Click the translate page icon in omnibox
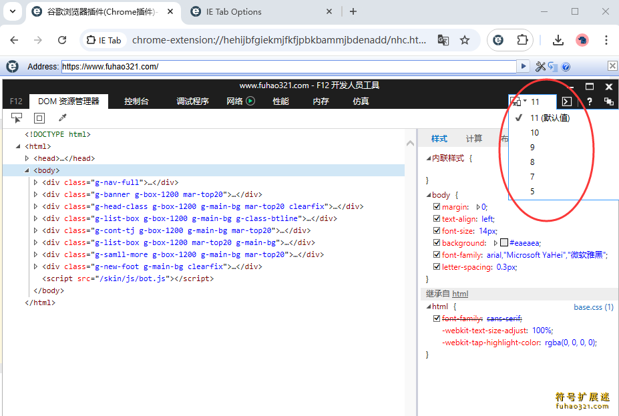Image resolution: width=619 pixels, height=416 pixels. pyautogui.click(x=443, y=40)
